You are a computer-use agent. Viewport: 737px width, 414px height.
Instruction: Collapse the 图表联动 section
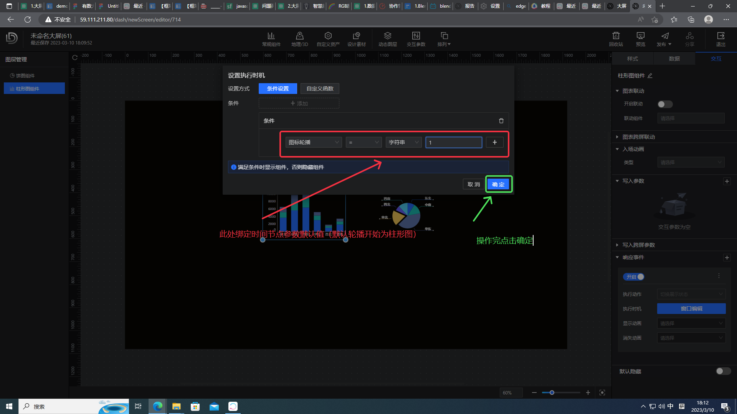pyautogui.click(x=617, y=91)
